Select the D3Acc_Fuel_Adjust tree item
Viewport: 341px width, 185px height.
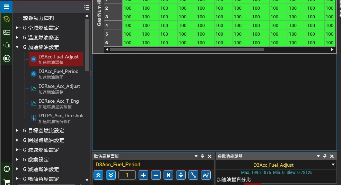(x=56, y=59)
